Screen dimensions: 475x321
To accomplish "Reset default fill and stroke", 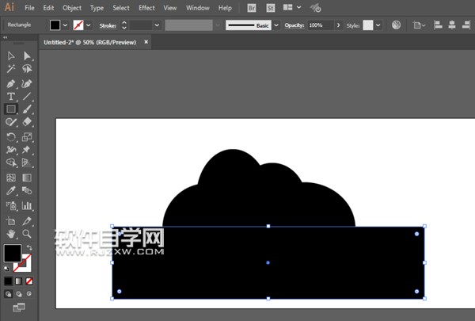I will pos(8,268).
